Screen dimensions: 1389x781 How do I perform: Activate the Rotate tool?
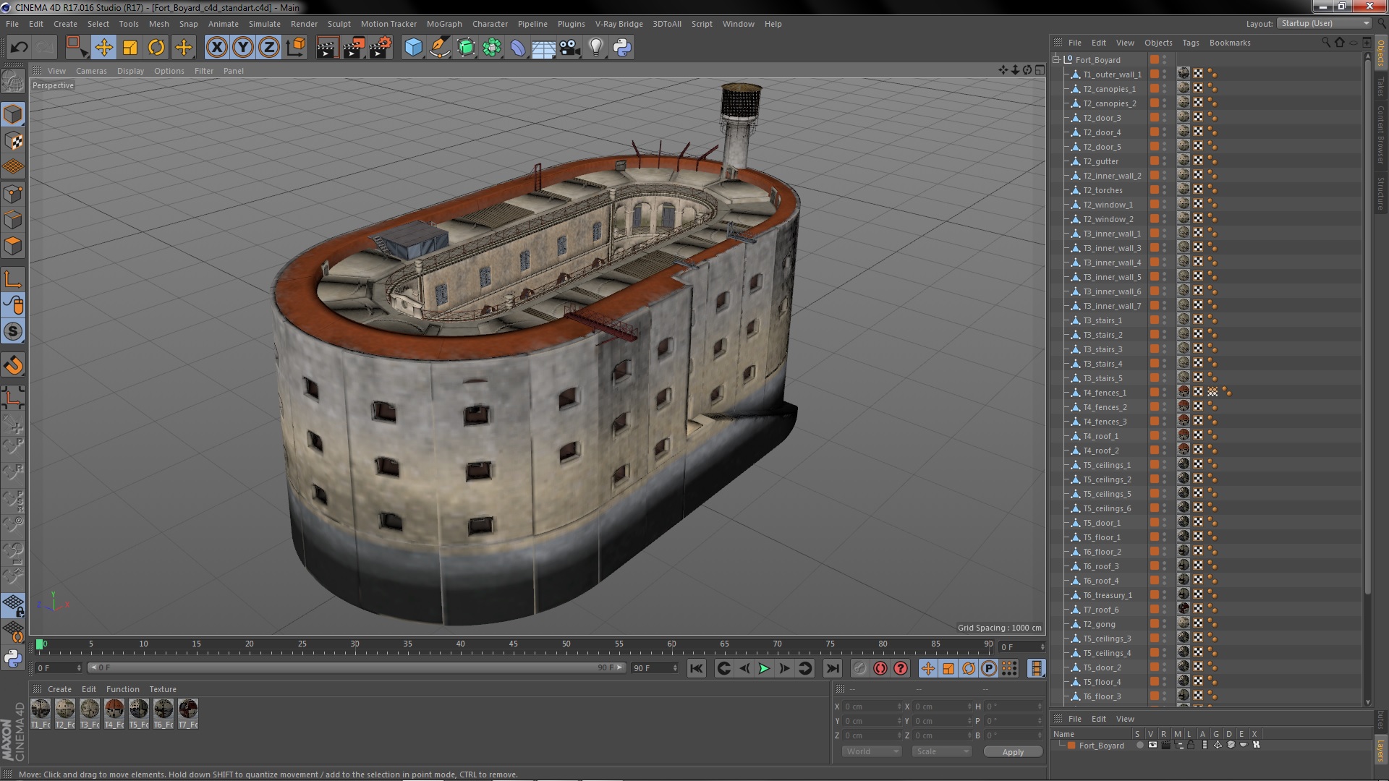click(156, 48)
